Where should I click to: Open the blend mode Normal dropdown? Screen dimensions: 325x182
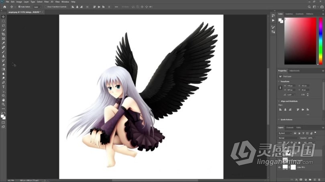point(288,138)
